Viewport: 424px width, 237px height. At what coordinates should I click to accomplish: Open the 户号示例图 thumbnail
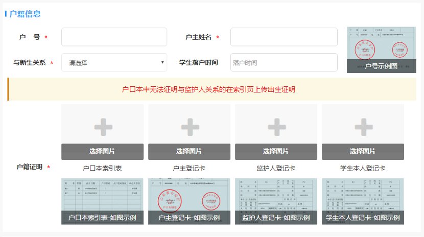pos(381,50)
